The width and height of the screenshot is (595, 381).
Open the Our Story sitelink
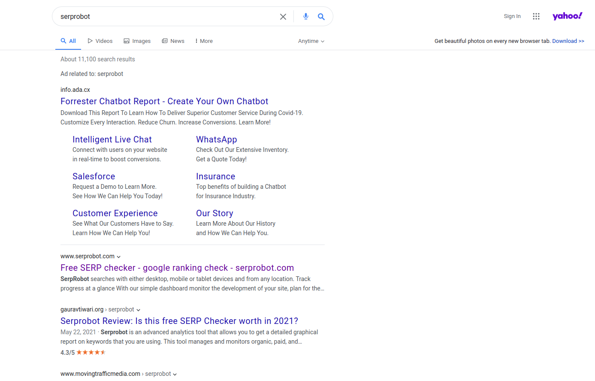pyautogui.click(x=214, y=213)
